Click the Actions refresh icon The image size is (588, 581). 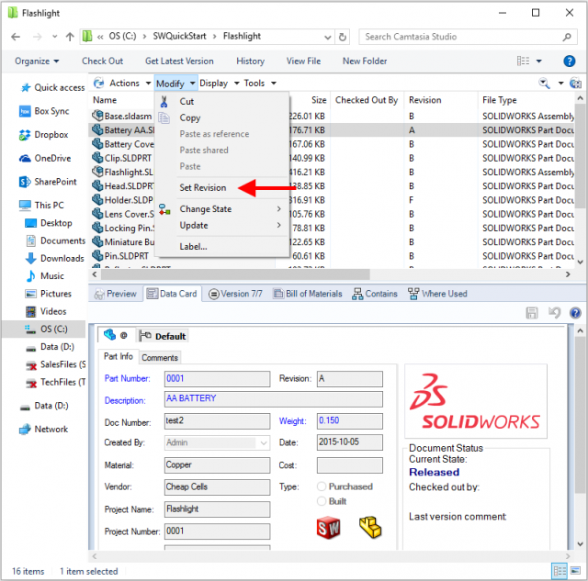click(98, 83)
